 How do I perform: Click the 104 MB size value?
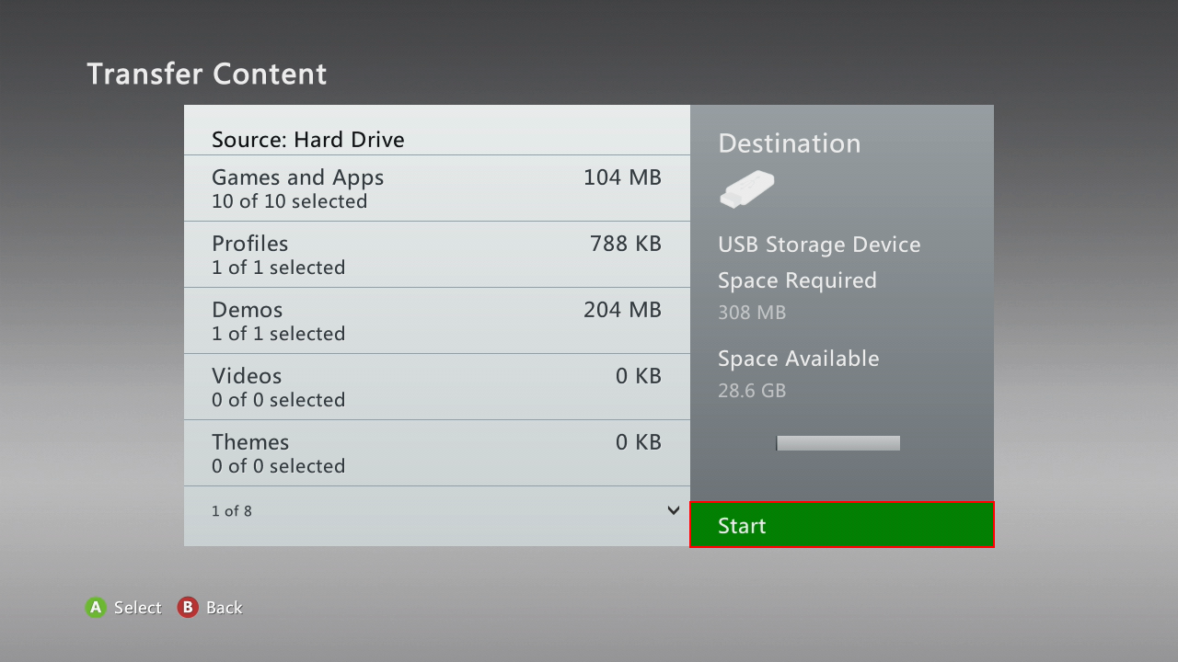623,177
